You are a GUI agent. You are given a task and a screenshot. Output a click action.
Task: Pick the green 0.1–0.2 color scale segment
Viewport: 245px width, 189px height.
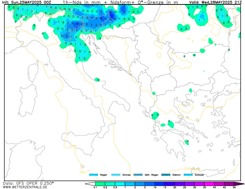100,184
